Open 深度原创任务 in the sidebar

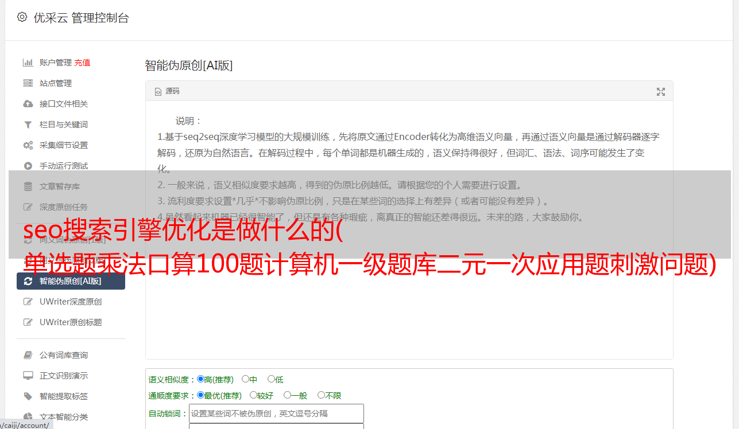click(x=64, y=207)
